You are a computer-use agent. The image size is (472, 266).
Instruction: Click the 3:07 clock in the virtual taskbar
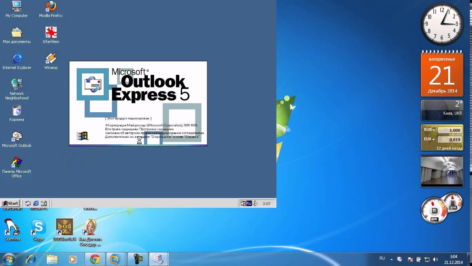coord(266,204)
